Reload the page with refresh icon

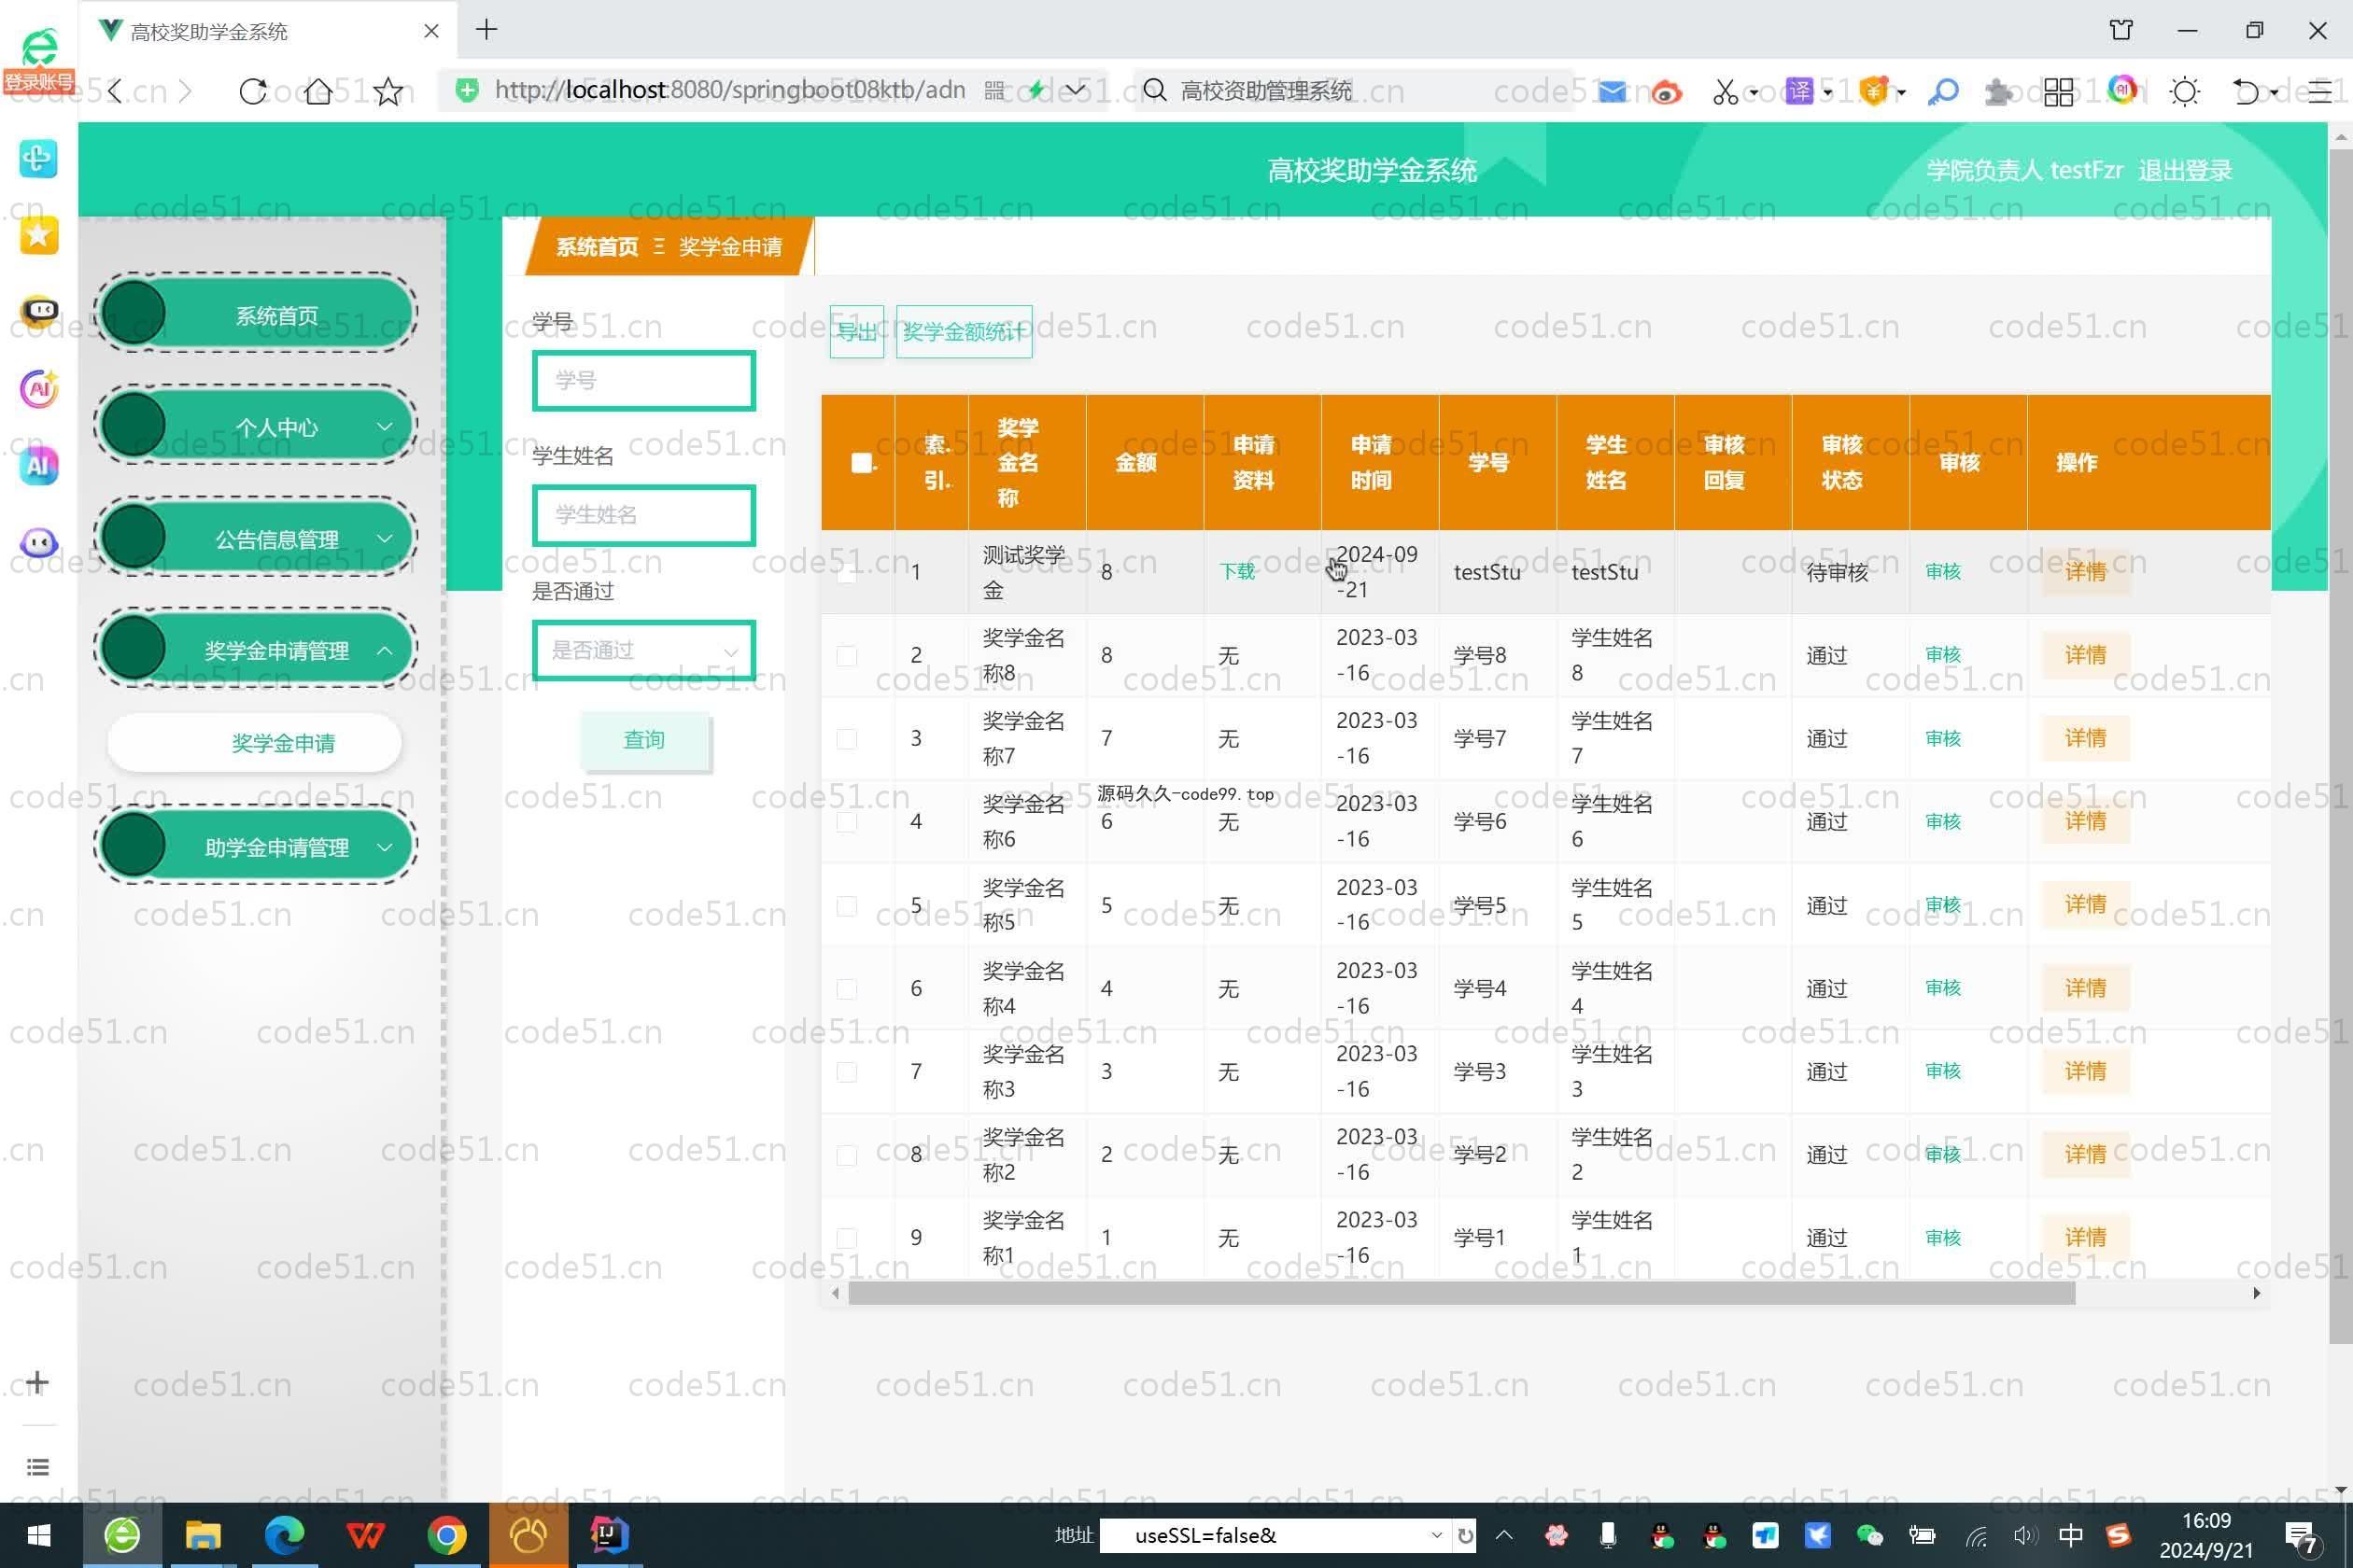click(x=253, y=91)
